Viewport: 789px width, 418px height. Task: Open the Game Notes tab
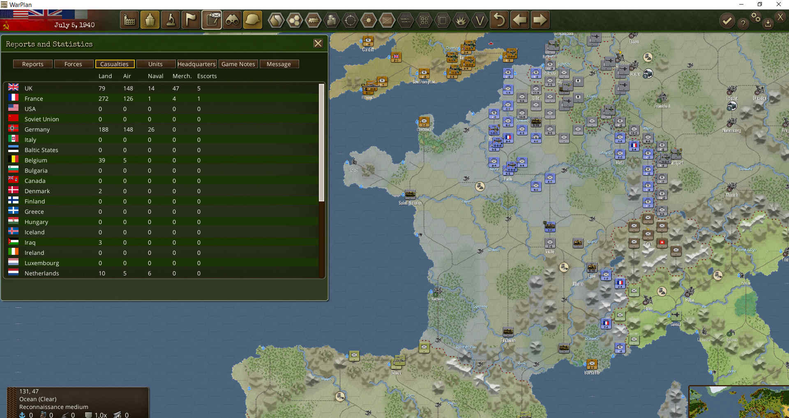point(238,64)
